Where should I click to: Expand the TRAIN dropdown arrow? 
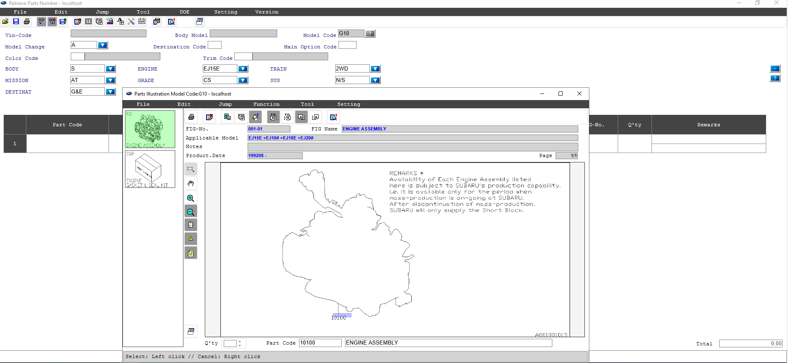(x=375, y=68)
